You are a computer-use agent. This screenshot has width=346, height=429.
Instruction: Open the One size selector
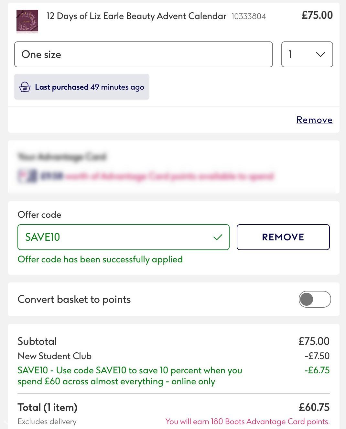click(144, 54)
